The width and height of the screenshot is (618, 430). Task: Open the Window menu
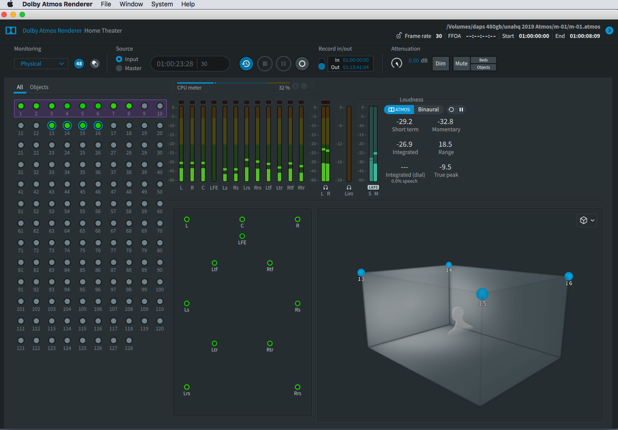point(131,4)
